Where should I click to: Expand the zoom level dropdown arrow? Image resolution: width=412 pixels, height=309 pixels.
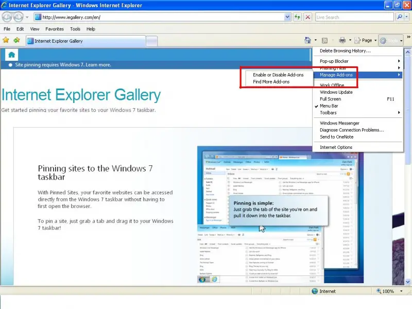[x=401, y=291]
